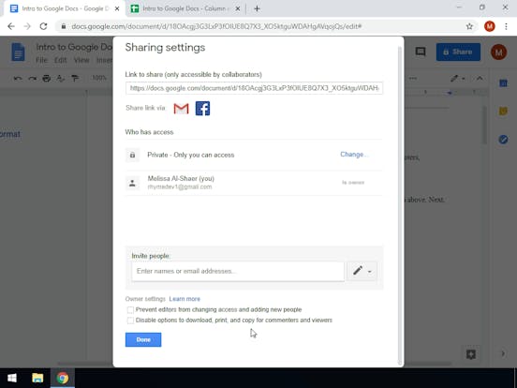The image size is (517, 388).
Task: Open the Learn more link
Action: (185, 299)
